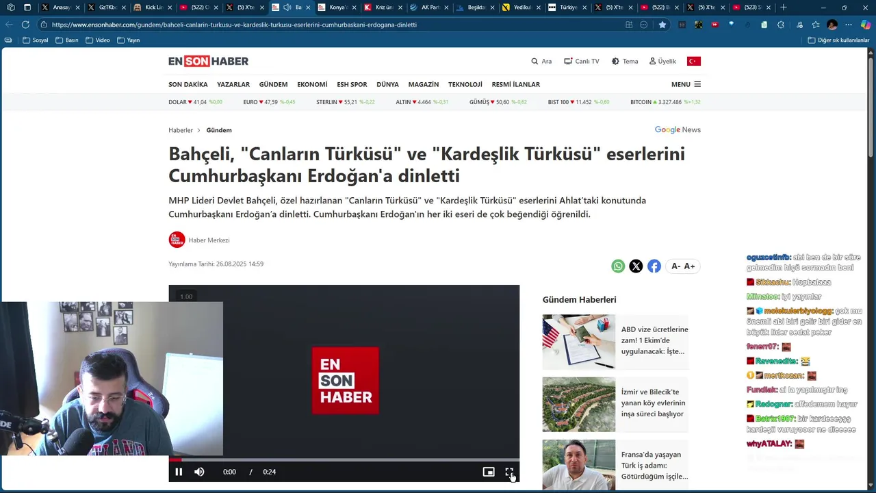Switch the video to fullscreen
876x493 pixels.
[509, 472]
